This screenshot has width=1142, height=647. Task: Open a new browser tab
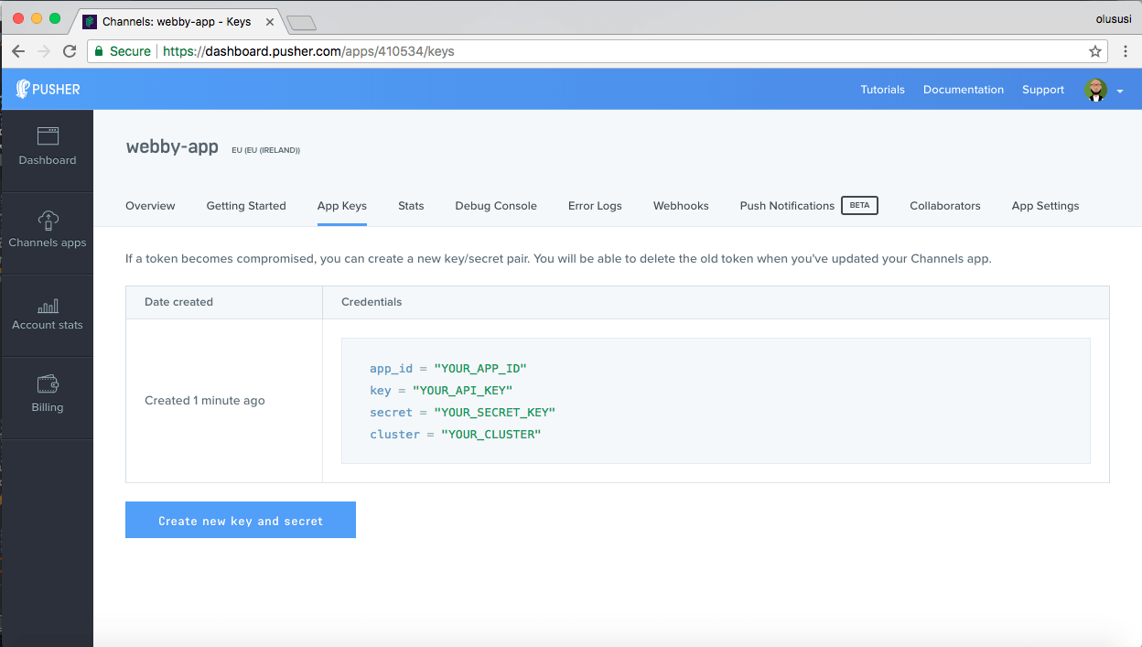point(301,22)
